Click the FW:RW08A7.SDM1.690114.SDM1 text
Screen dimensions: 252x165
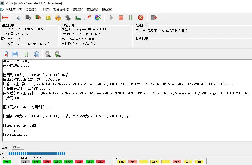(x=81, y=34)
